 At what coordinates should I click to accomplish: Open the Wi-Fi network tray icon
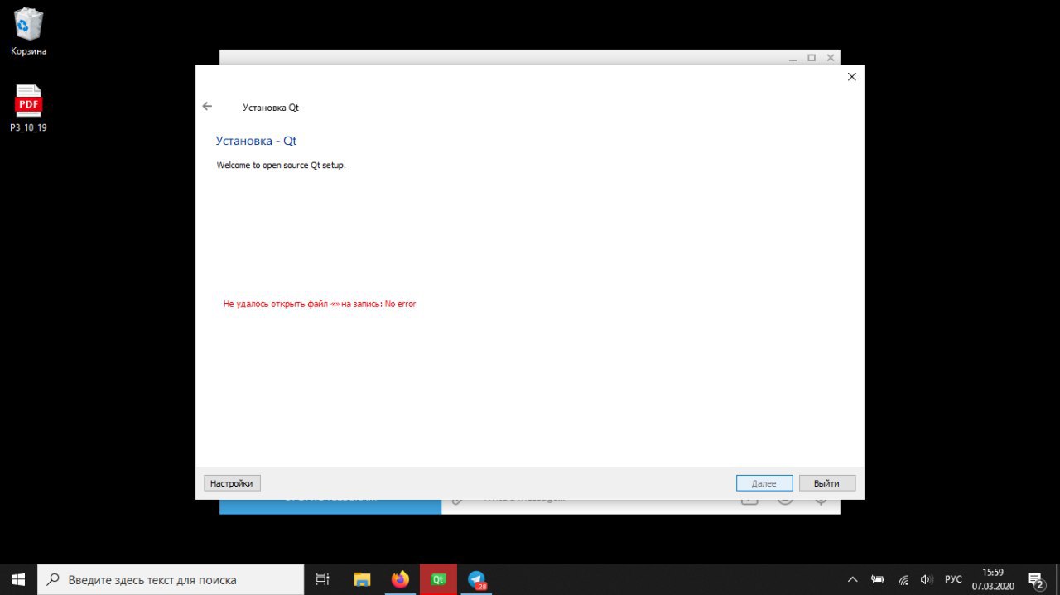[903, 579]
